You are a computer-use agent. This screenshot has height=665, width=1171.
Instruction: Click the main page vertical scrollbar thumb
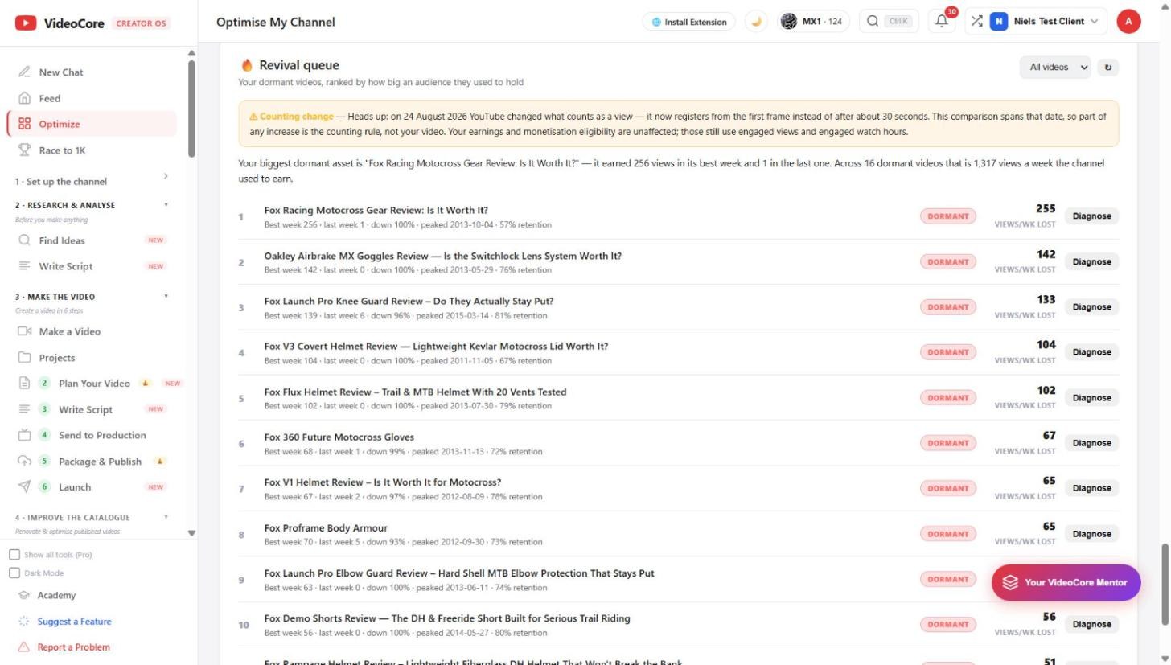[x=1164, y=584]
